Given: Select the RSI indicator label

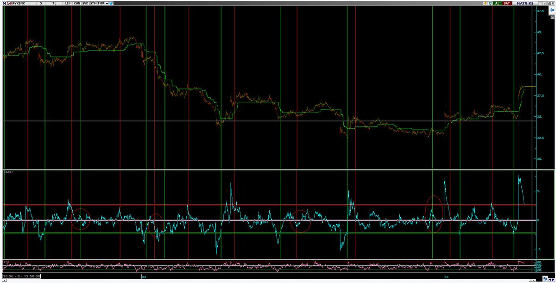Looking at the screenshot, I should point(6,262).
